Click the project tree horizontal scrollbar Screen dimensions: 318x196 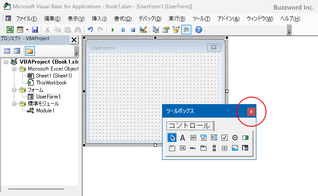36,189
